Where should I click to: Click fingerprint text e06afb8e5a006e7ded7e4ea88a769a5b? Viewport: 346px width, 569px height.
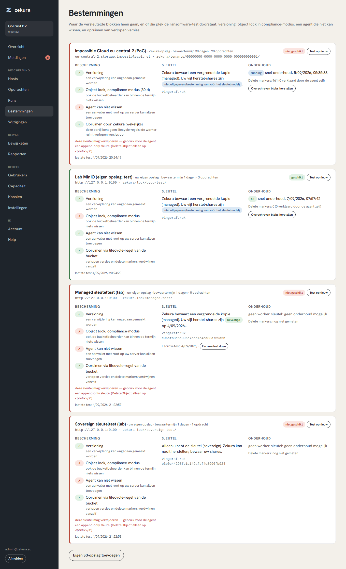click(193, 338)
